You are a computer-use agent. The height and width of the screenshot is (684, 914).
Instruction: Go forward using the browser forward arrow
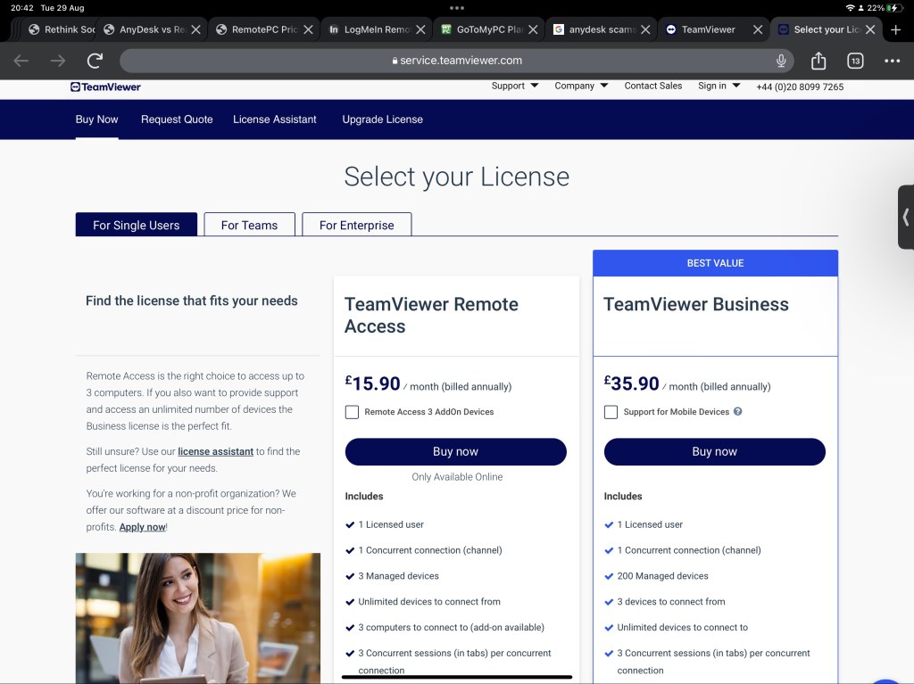[58, 61]
